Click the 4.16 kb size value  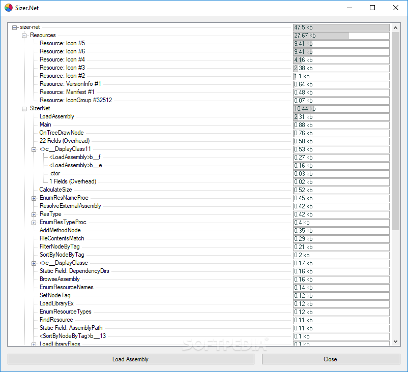(x=303, y=60)
